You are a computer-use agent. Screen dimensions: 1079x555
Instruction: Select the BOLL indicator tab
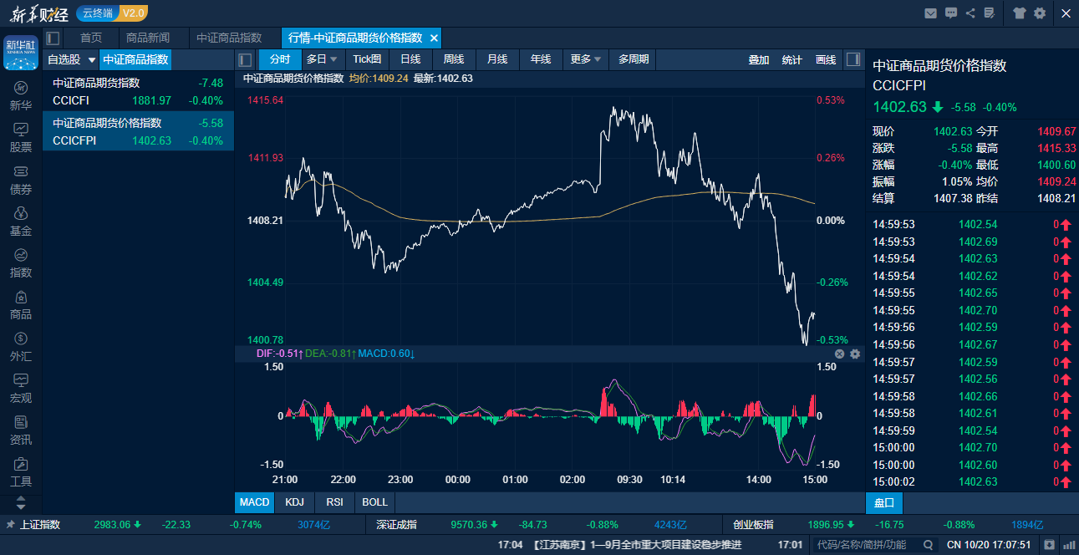click(375, 502)
